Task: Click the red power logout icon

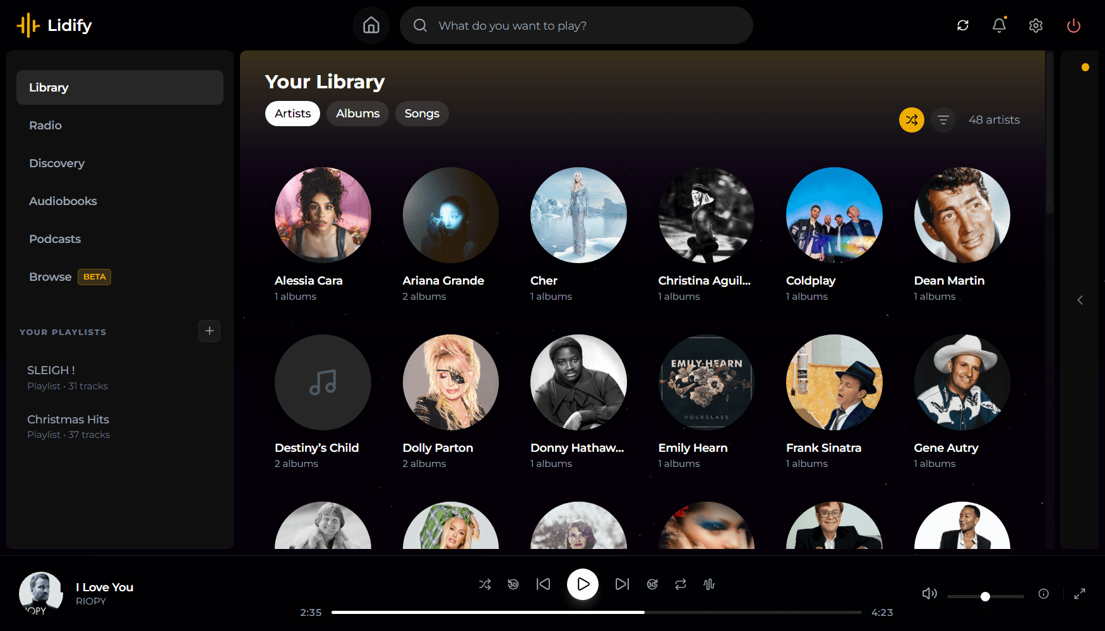Action: [1073, 25]
